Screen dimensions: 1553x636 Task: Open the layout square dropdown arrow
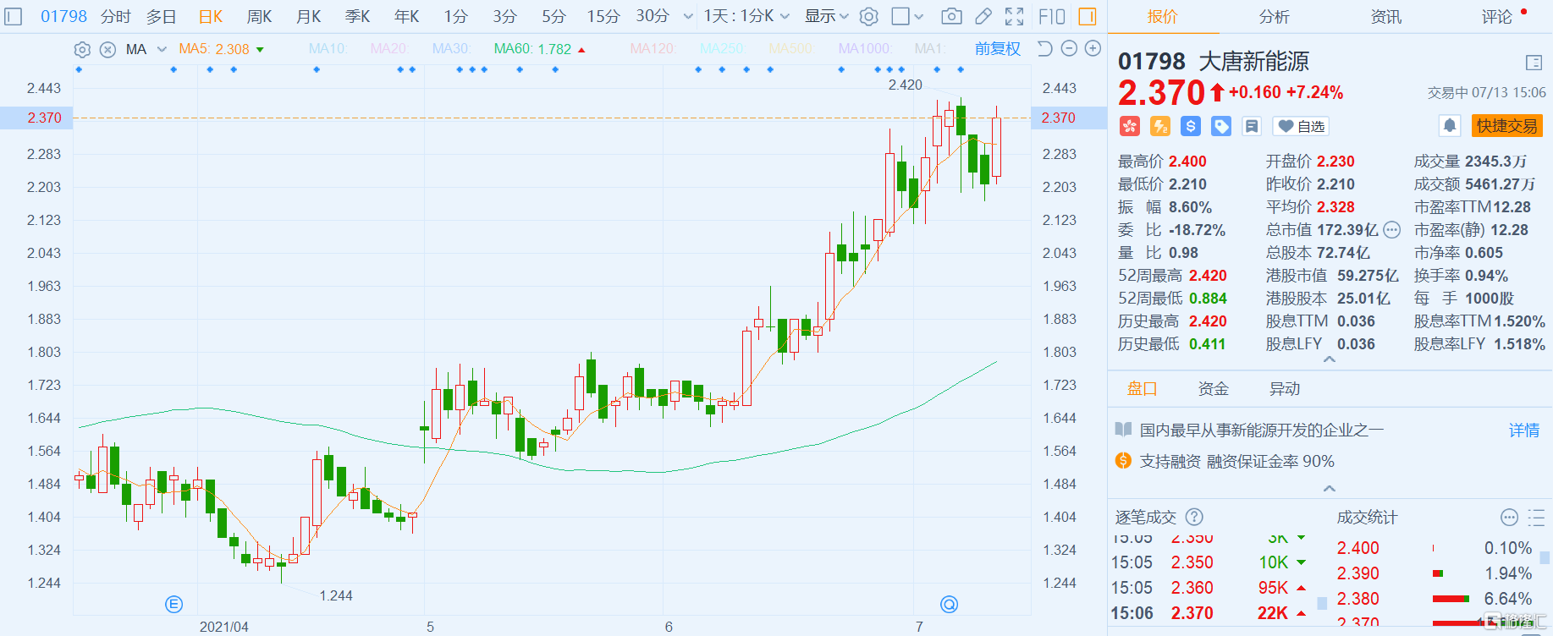pyautogui.click(x=919, y=16)
